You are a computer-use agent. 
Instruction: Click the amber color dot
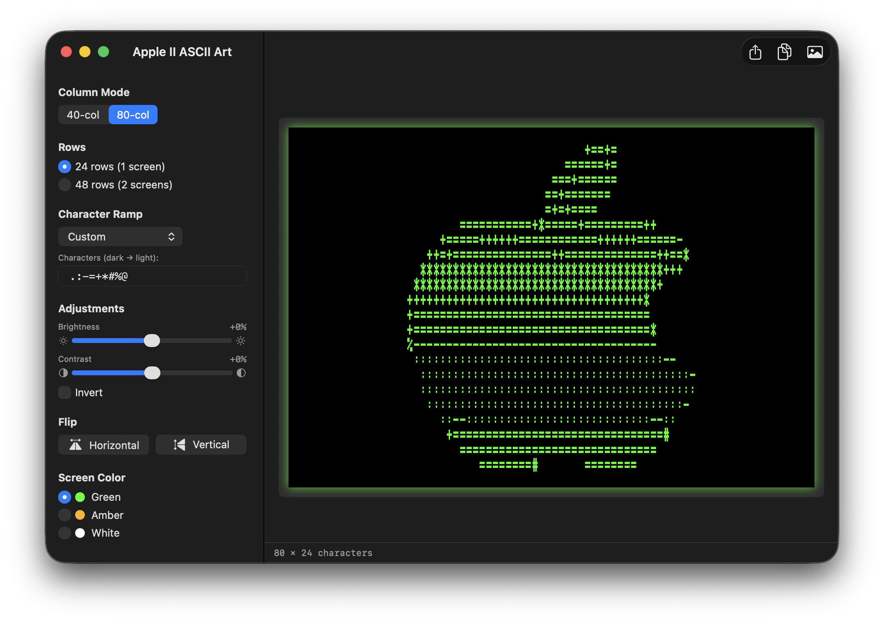click(x=80, y=515)
